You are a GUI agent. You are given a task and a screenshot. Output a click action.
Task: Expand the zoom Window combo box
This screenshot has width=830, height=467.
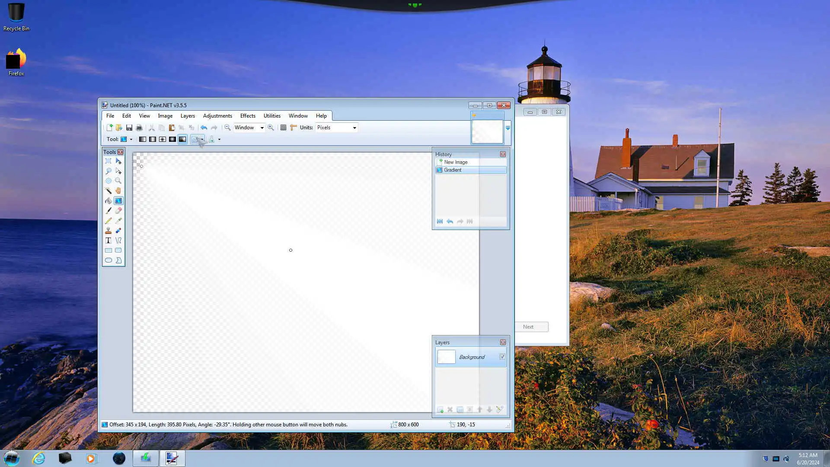262,128
